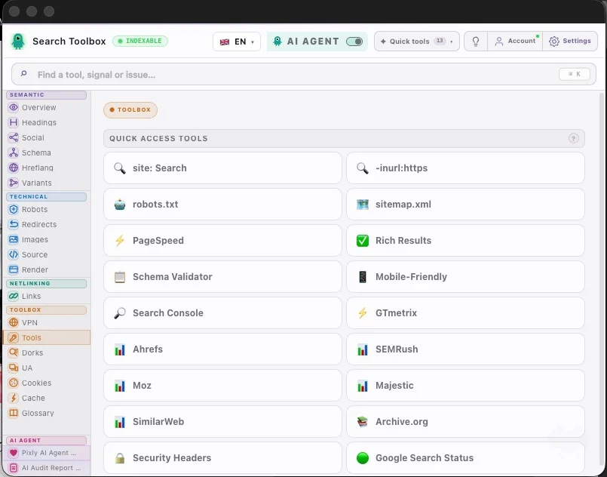This screenshot has height=477, width=607.
Task: Open Pixly AI Agent heart icon
Action: pos(14,453)
